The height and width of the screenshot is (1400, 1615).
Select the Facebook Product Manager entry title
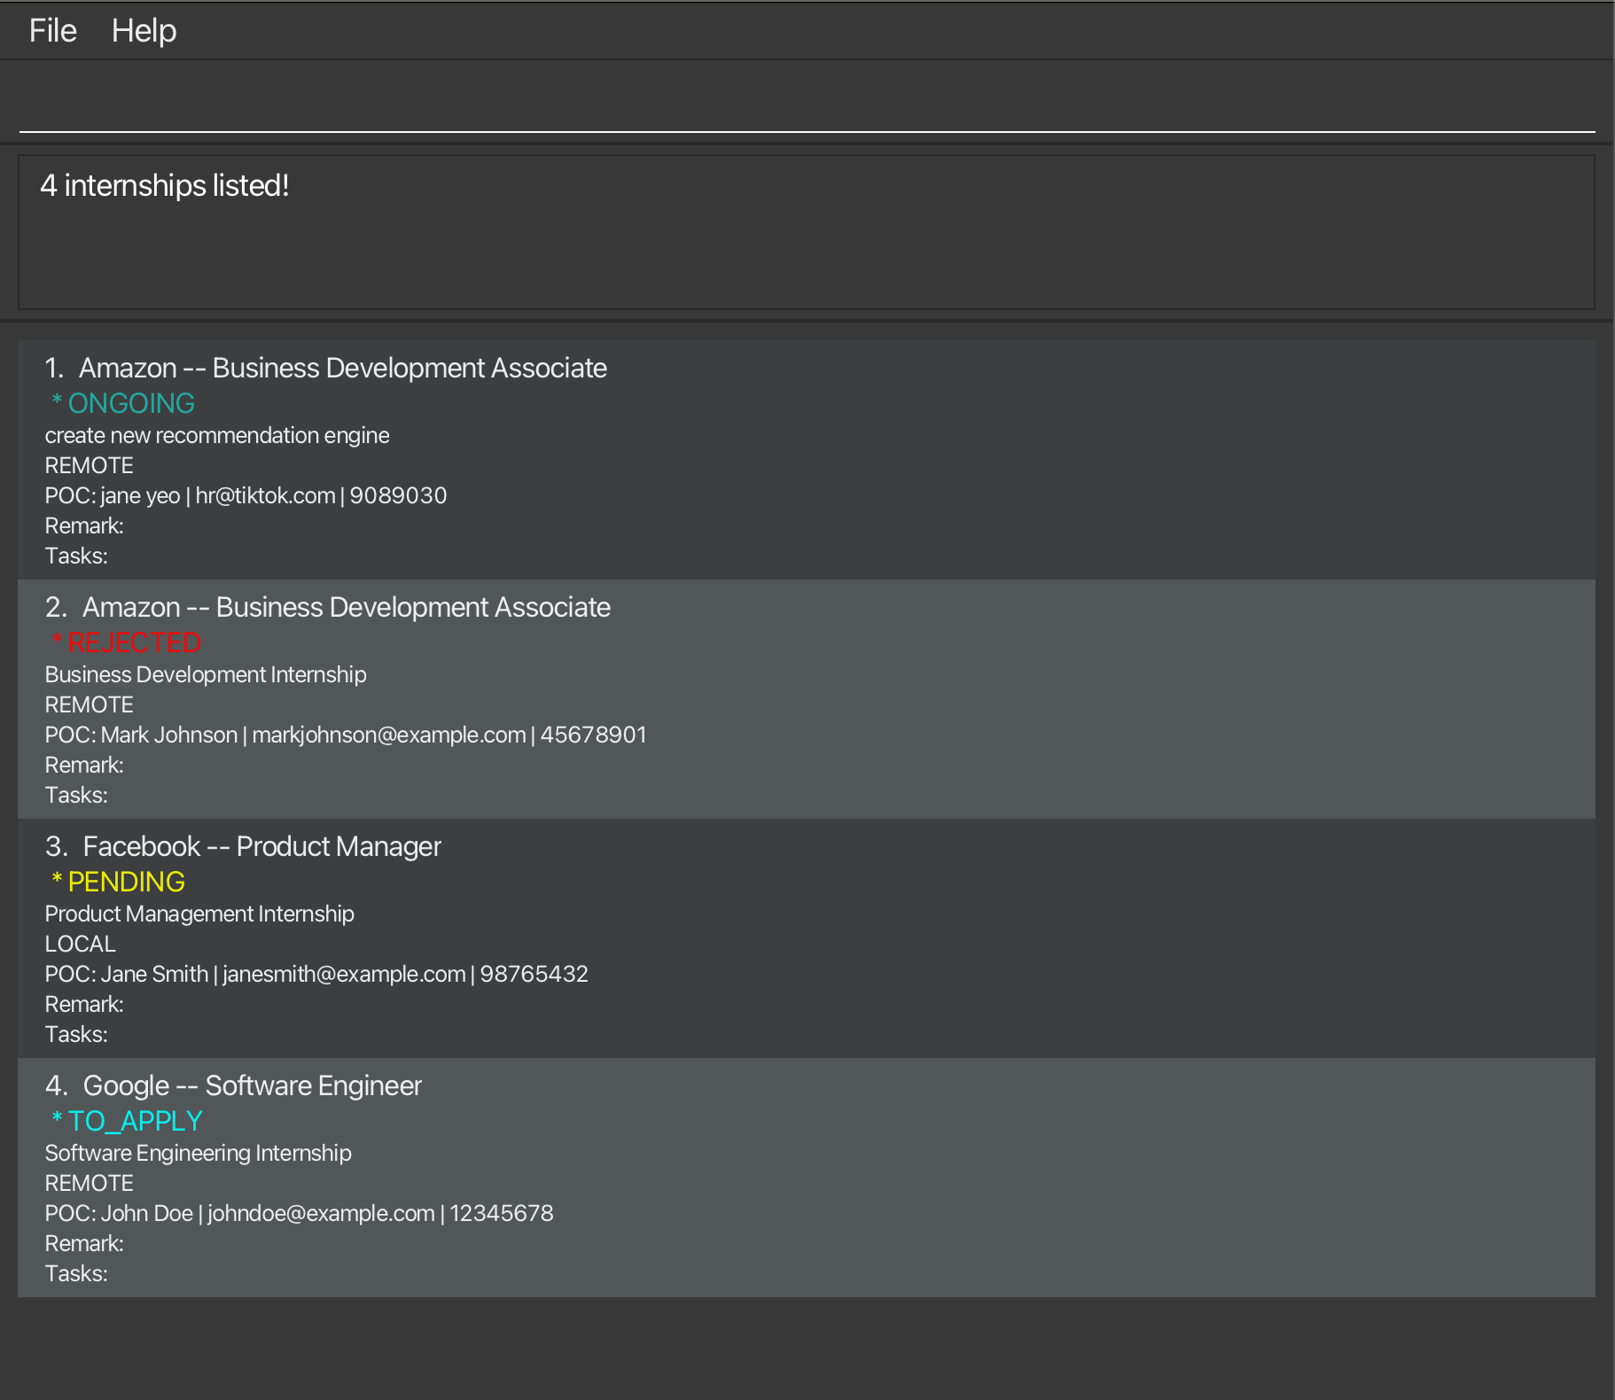click(x=261, y=846)
